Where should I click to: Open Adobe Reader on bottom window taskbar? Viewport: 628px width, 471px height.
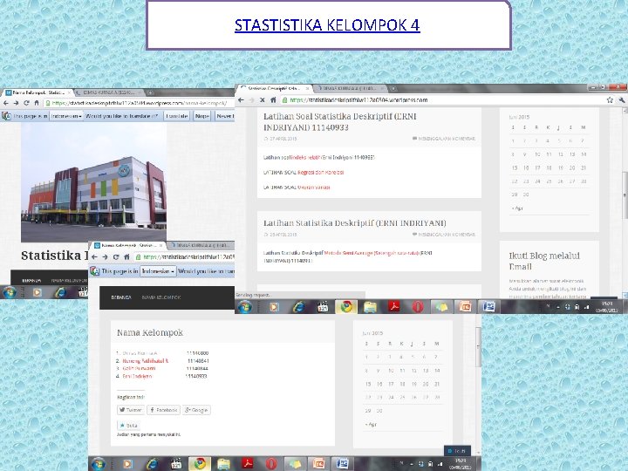click(x=247, y=464)
